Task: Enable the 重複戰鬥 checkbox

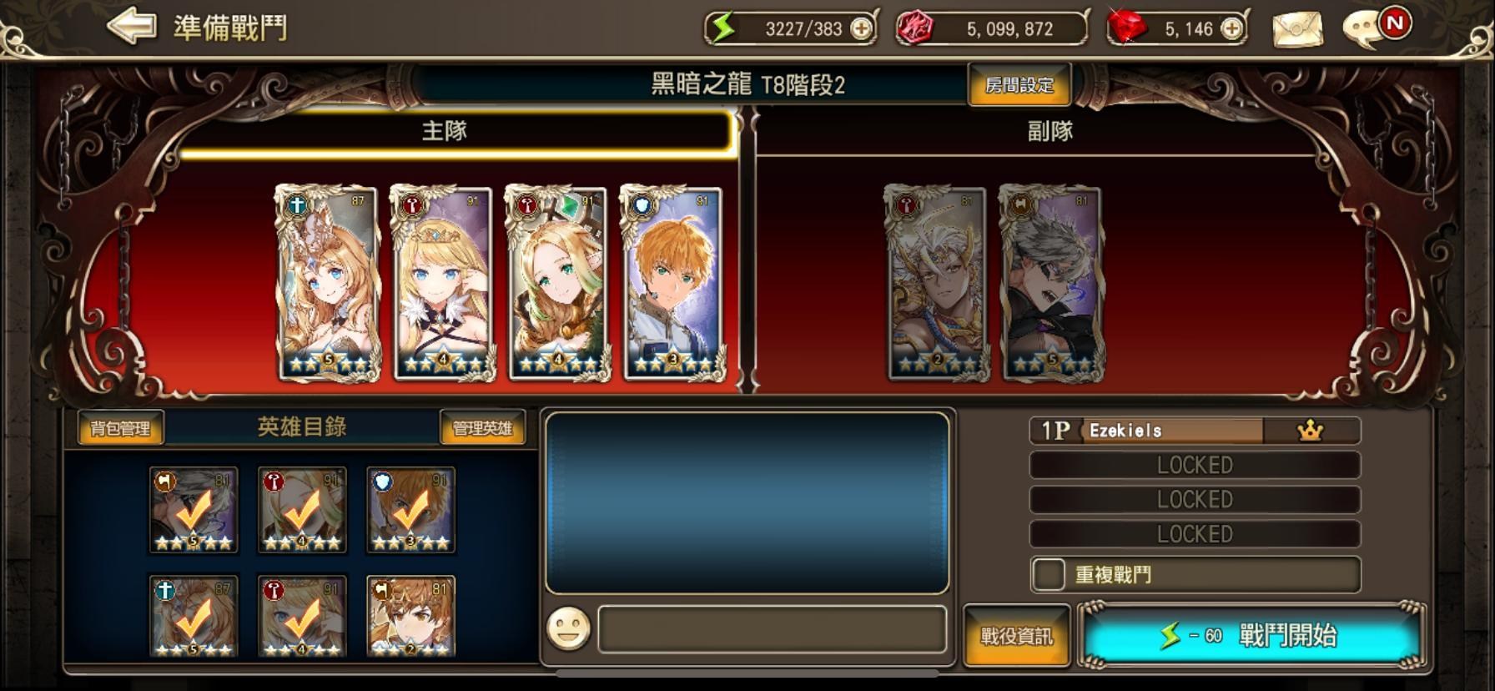Action: (x=1048, y=574)
